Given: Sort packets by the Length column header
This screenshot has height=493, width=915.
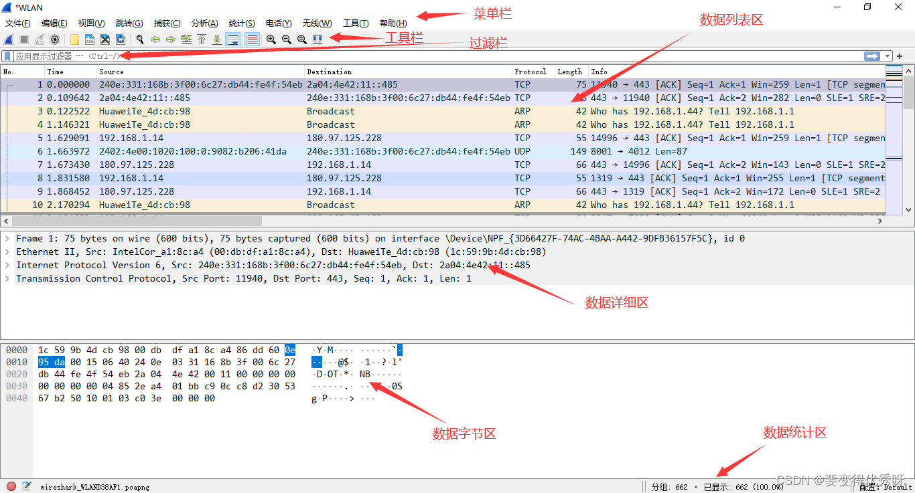Looking at the screenshot, I should 571,72.
